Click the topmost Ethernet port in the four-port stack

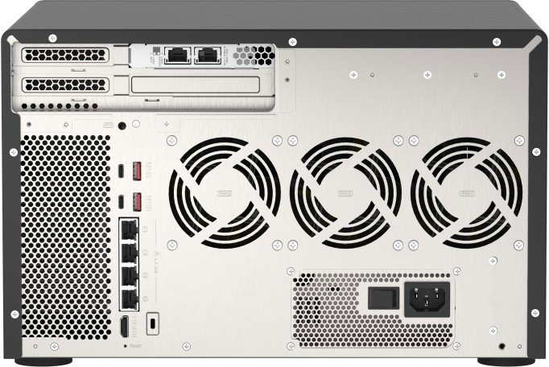click(129, 229)
